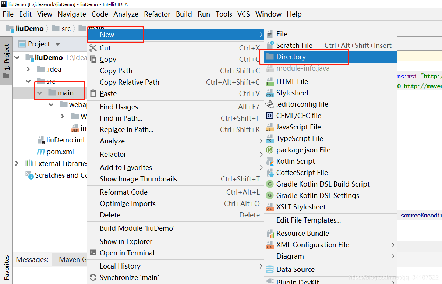Click the TypeScript File icon
The height and width of the screenshot is (284, 442).
pyautogui.click(x=270, y=138)
